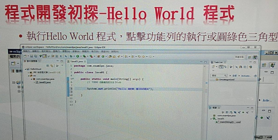Maximize the Task List panel

click(255, 63)
